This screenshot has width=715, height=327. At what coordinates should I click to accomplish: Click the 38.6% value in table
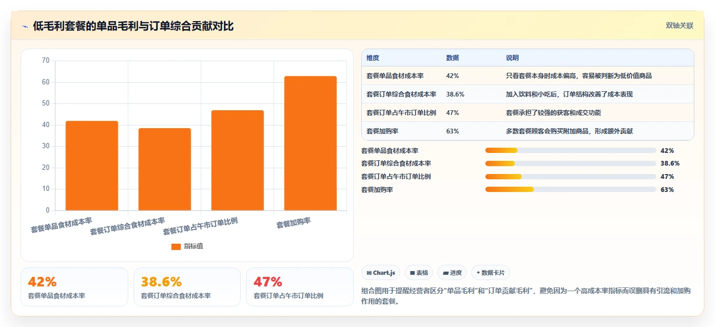(x=455, y=94)
